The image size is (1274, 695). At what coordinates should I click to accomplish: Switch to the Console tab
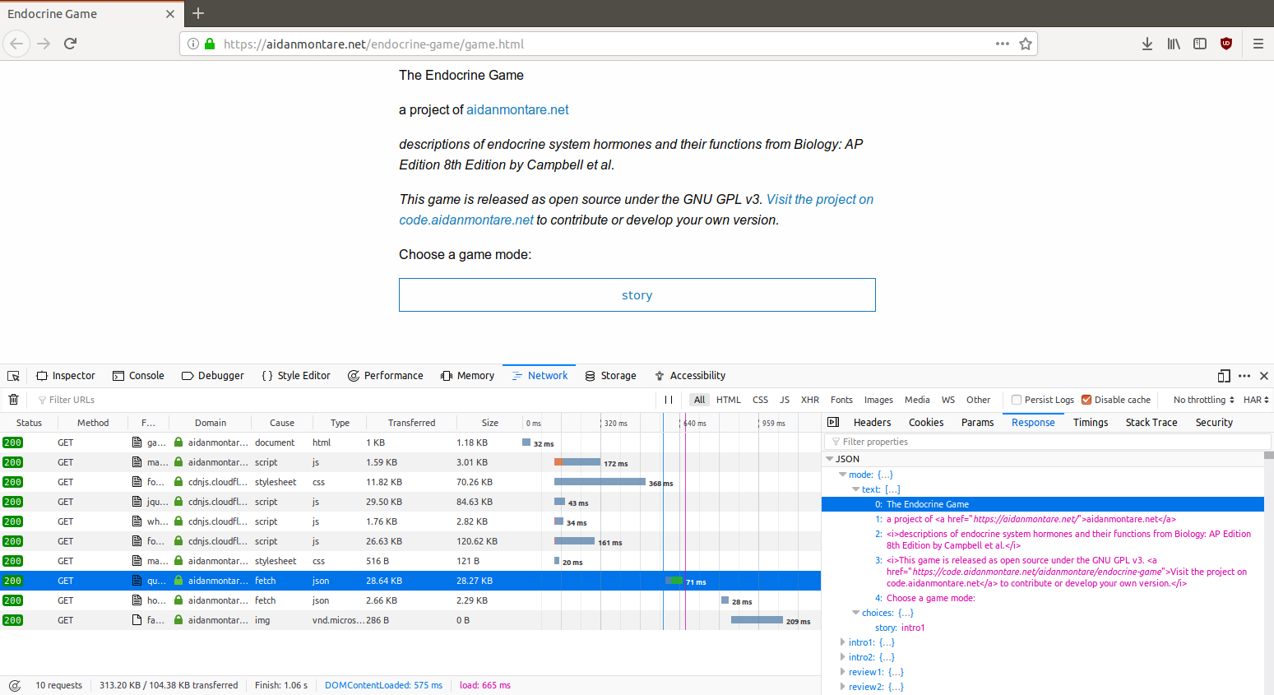138,376
